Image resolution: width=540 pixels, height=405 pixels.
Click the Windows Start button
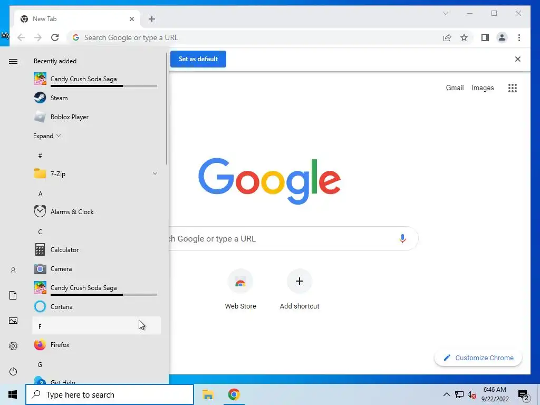[13, 394]
